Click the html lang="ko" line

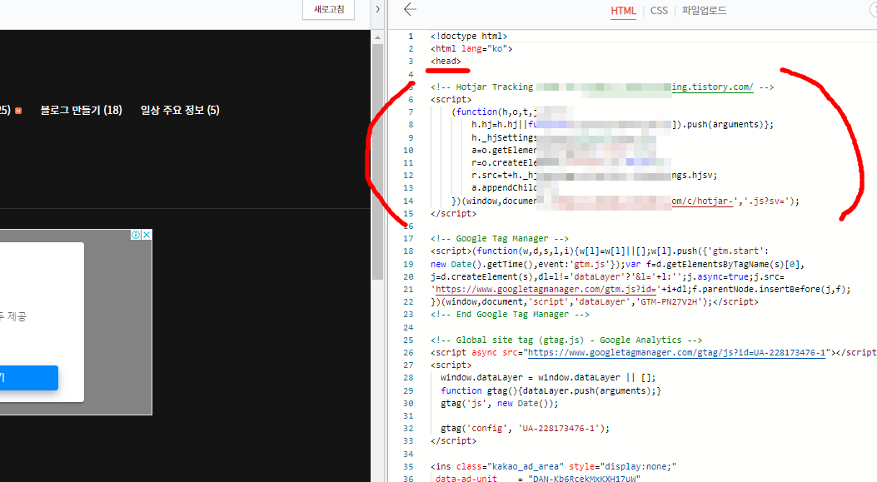[x=471, y=48]
